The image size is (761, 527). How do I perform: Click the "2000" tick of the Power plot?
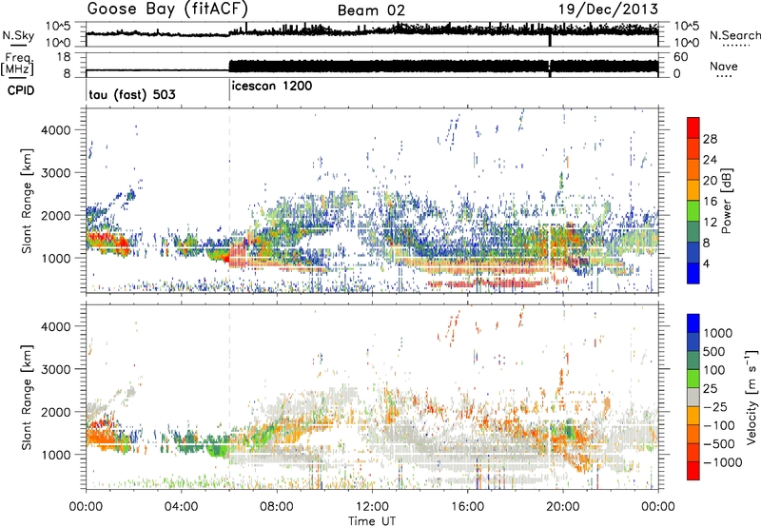click(x=55, y=215)
